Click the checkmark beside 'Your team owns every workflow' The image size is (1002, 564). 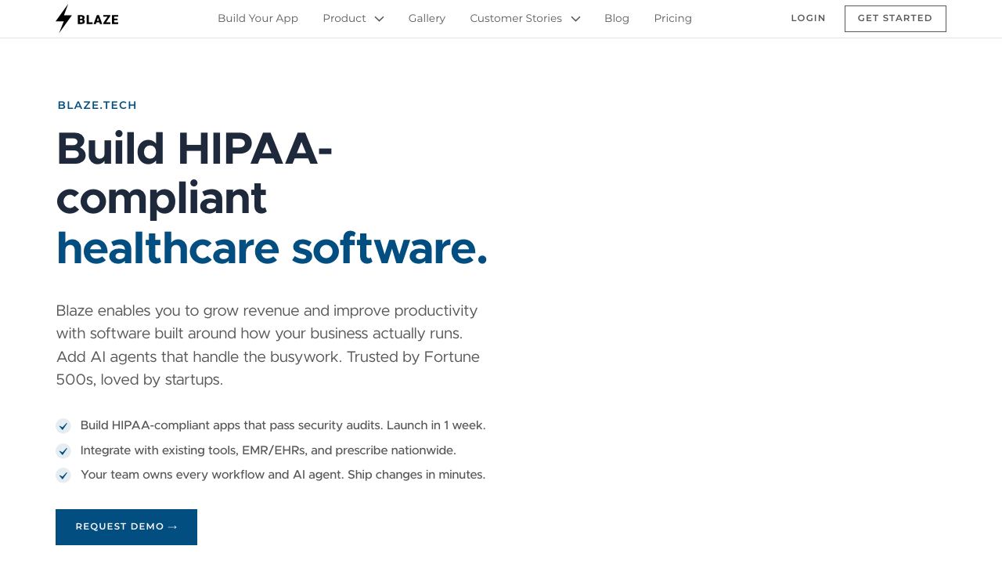[x=63, y=475]
